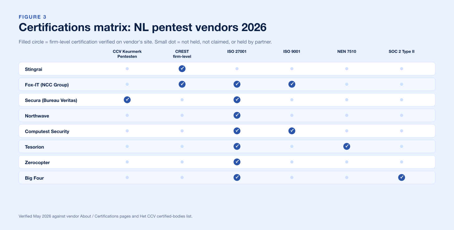The width and height of the screenshot is (454, 230).
Task: Click Tesorion's CREST firm-level small dot
Action: click(x=182, y=146)
